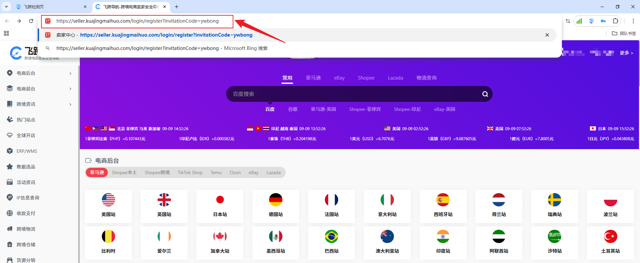
Task: Open the 意大利站 flag card
Action: tap(387, 206)
